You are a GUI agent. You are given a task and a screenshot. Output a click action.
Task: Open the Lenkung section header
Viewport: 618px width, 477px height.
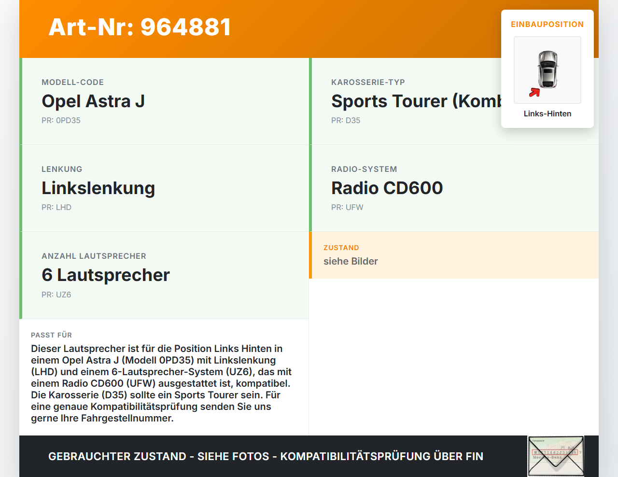click(x=62, y=169)
